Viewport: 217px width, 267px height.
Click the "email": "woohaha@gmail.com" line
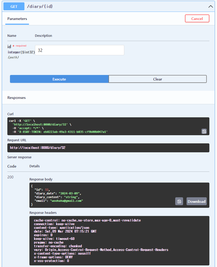[x=59, y=201]
